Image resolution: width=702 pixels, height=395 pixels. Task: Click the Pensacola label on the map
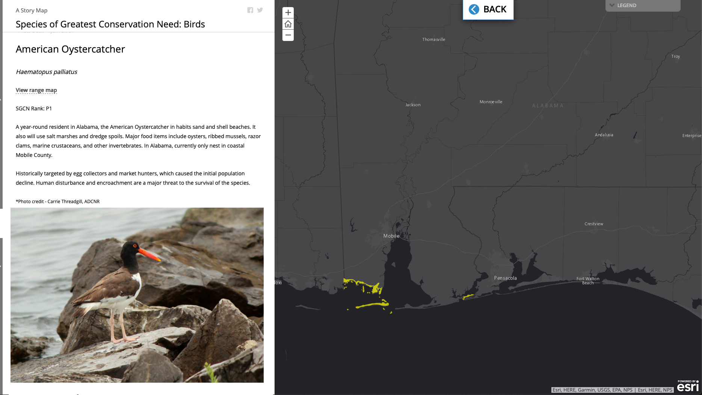505,278
